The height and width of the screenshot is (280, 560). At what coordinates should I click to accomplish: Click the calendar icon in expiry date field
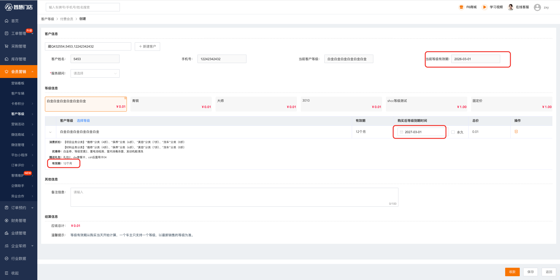click(401, 132)
